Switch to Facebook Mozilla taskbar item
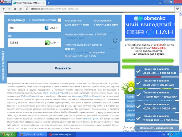This screenshot has width=182, height=137. click(32, 134)
